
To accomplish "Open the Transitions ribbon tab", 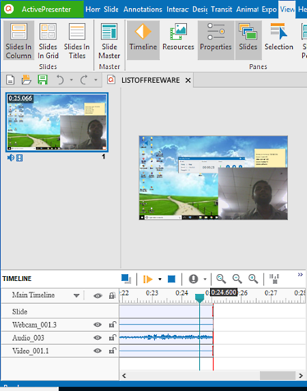I will coord(222,9).
